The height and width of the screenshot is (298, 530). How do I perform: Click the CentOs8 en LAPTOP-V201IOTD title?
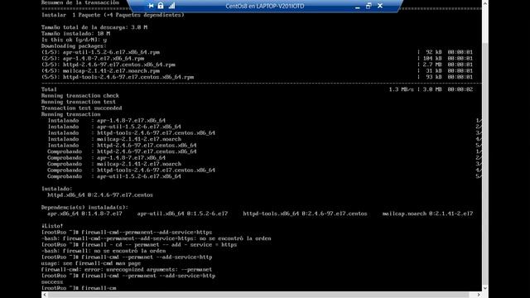pos(265,6)
